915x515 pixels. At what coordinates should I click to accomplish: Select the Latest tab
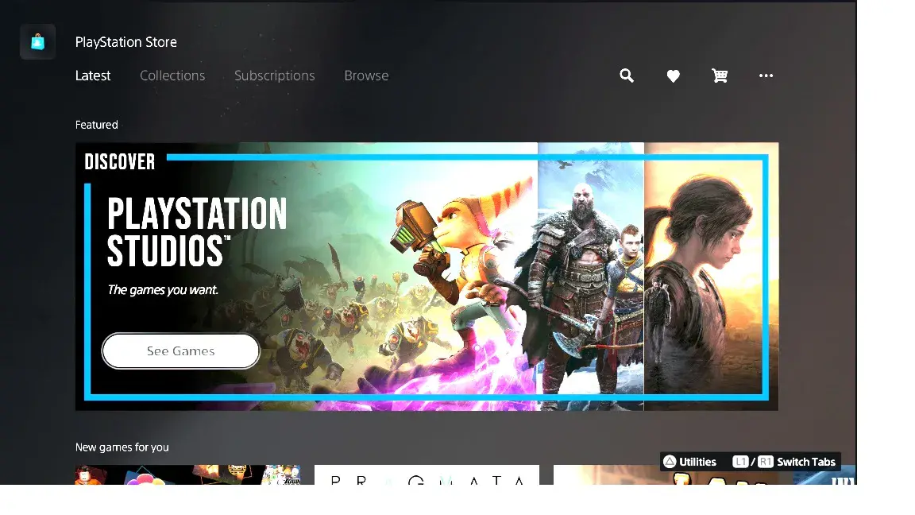tap(93, 76)
